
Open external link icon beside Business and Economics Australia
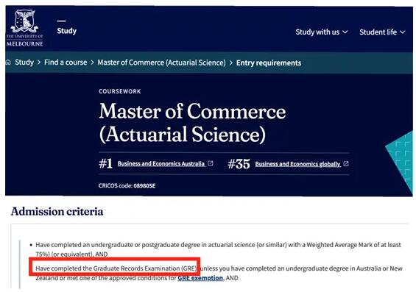[211, 163]
